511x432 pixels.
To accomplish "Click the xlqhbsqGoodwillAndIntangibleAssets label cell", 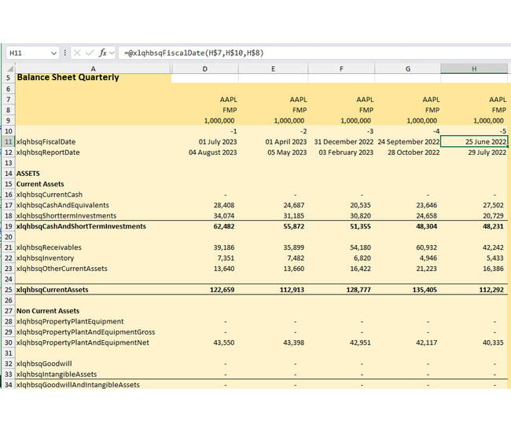I will (94, 385).
